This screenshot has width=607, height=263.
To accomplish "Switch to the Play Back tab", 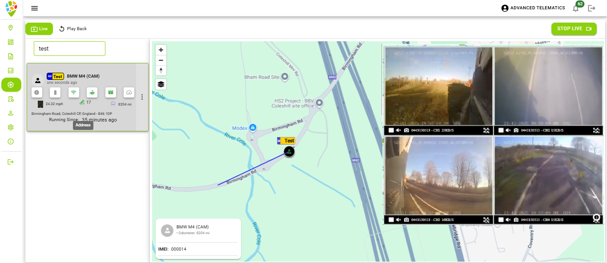I will coord(73,29).
